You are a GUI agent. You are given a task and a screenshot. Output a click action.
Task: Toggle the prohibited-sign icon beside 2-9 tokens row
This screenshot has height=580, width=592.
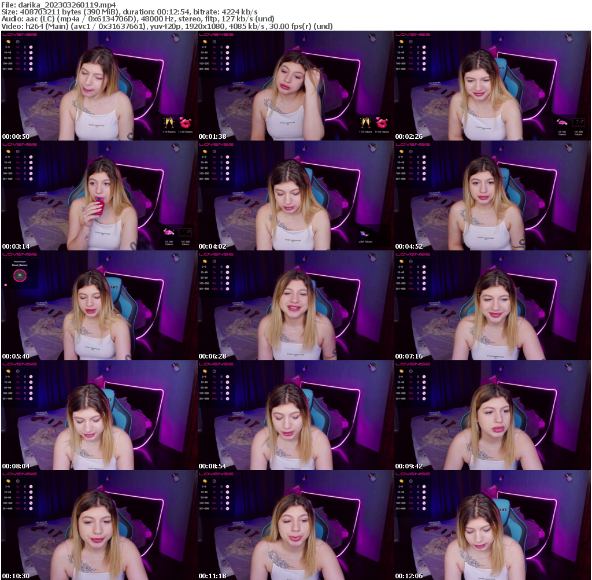31,47
